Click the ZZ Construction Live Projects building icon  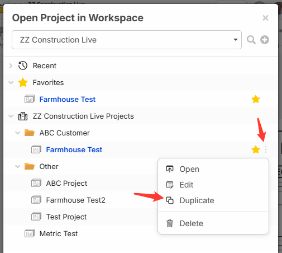[23, 116]
